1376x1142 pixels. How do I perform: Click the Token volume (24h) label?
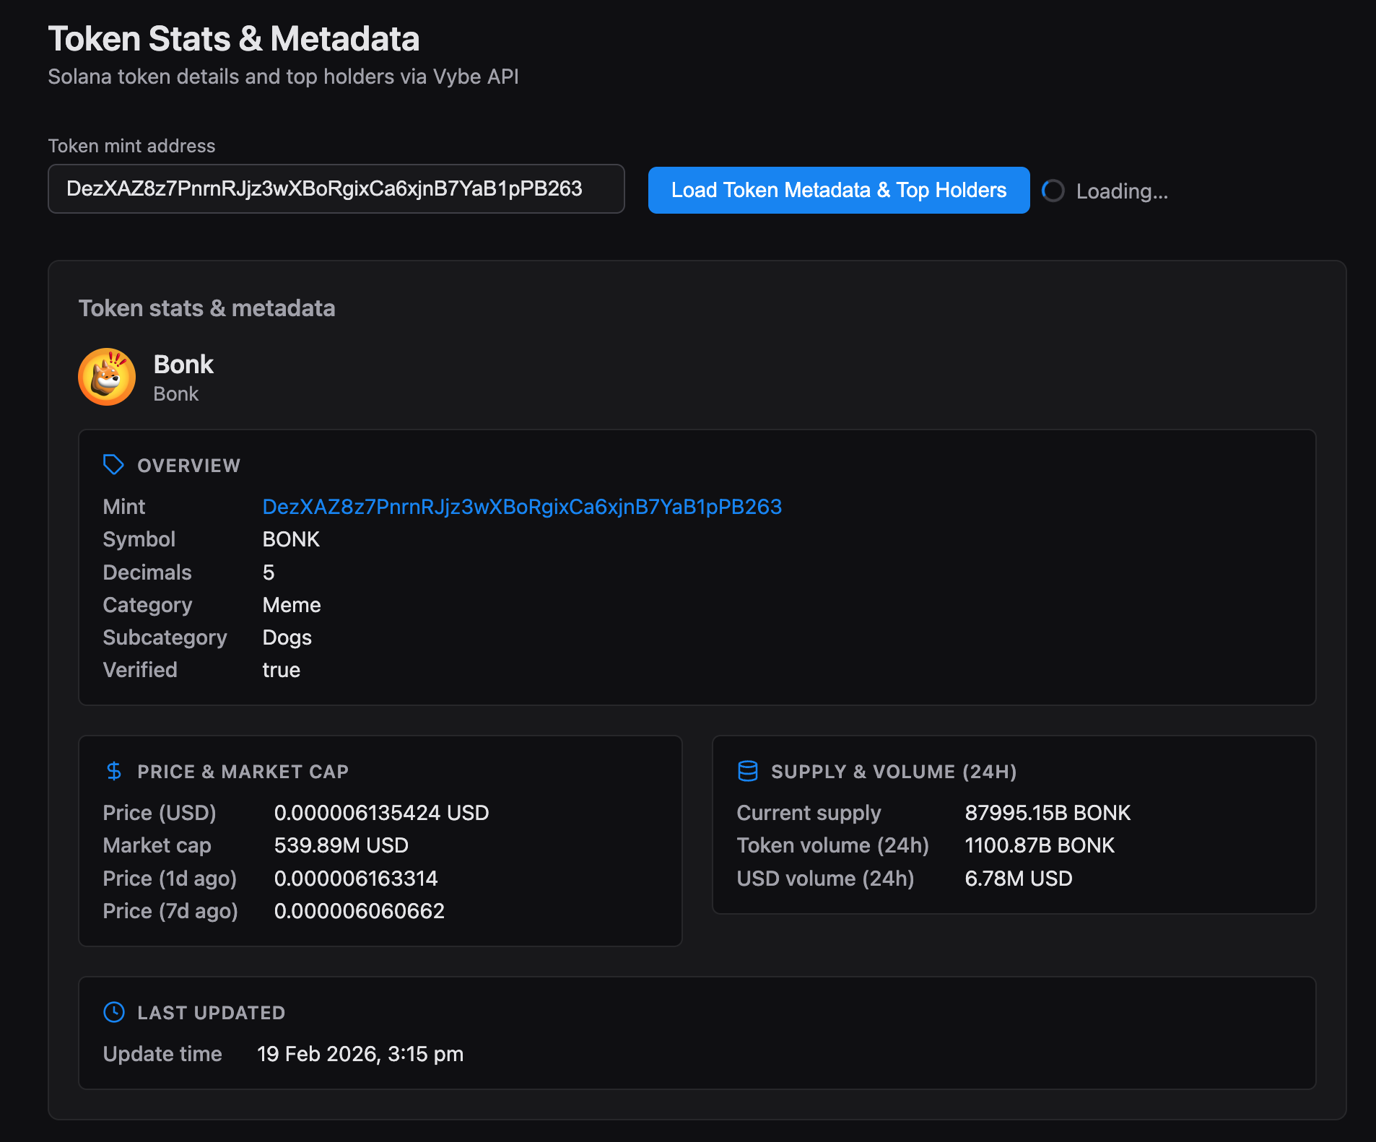833,845
